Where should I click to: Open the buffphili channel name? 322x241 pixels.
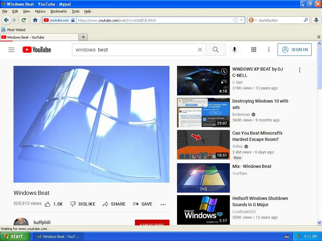click(42, 222)
